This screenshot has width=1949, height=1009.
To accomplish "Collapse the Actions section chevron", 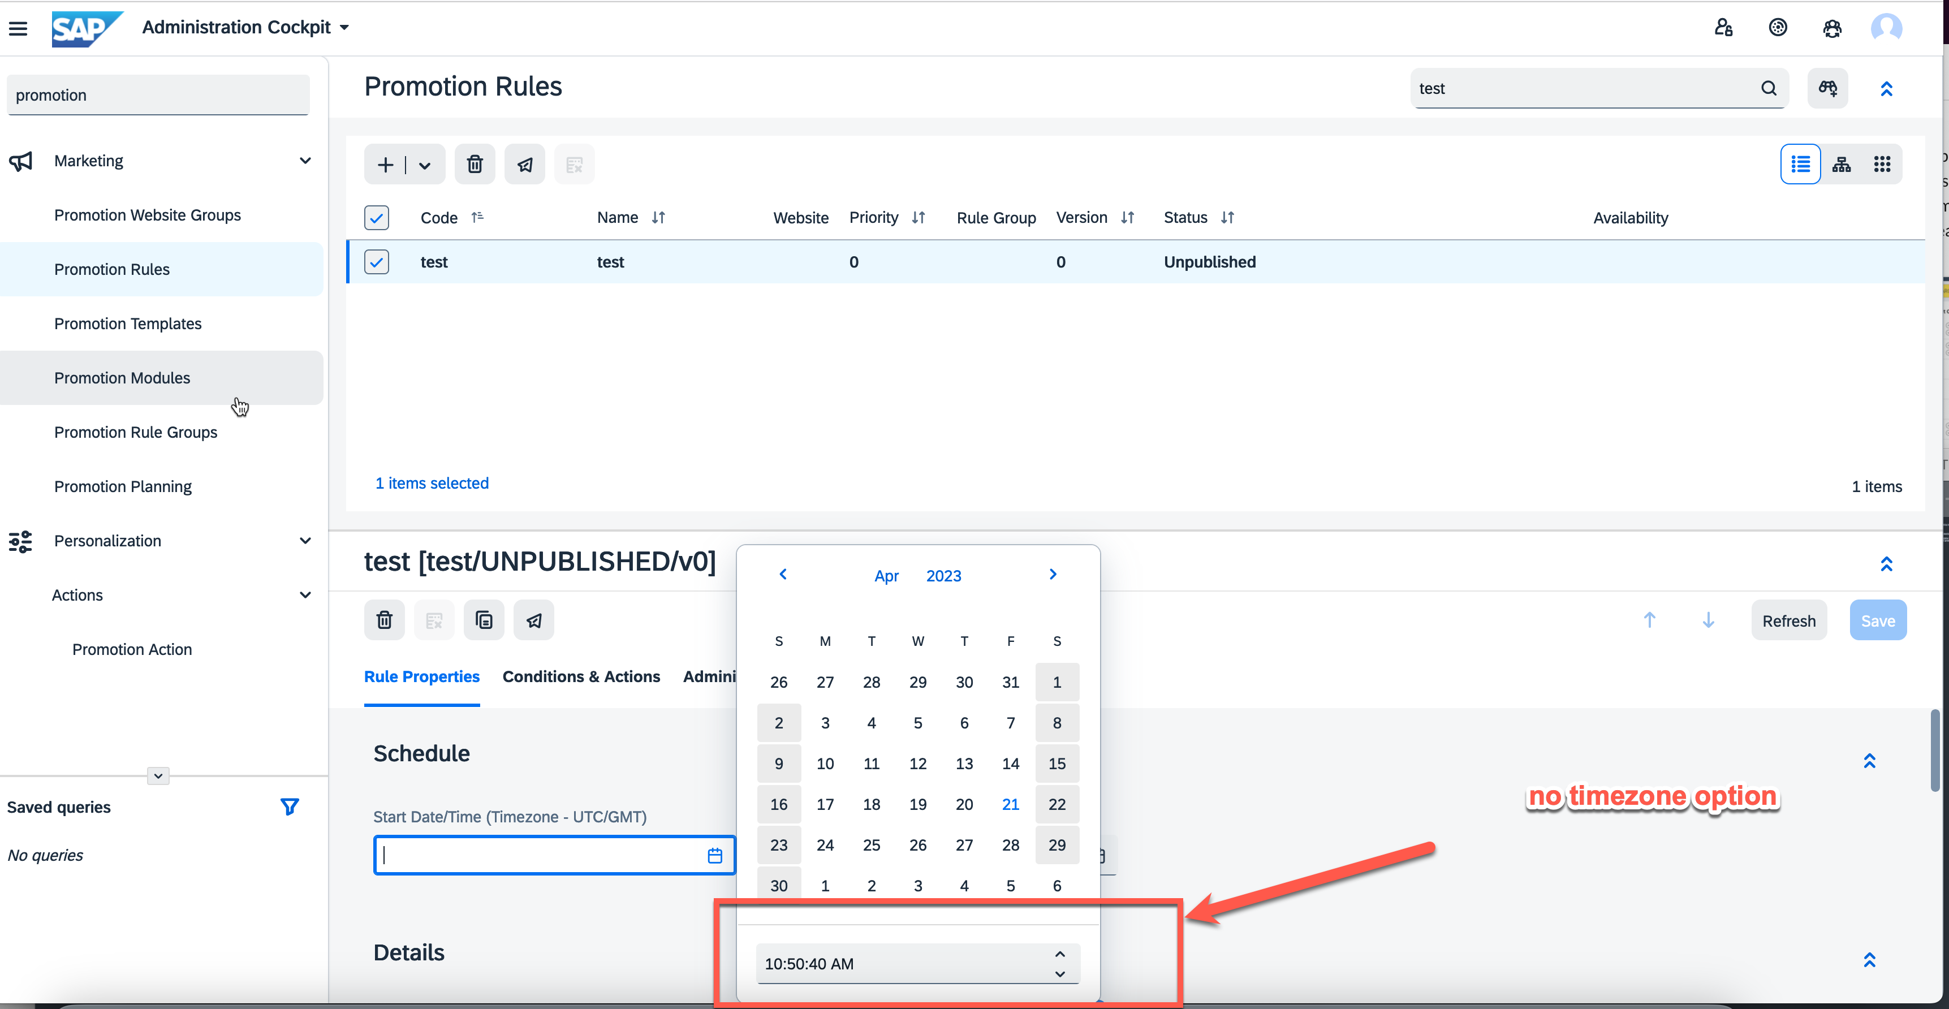I will [x=305, y=595].
